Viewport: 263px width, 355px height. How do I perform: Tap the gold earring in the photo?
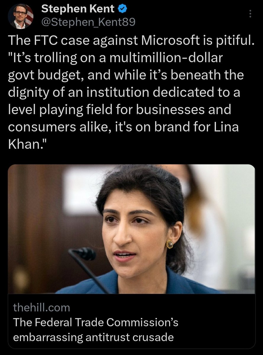coord(170,244)
